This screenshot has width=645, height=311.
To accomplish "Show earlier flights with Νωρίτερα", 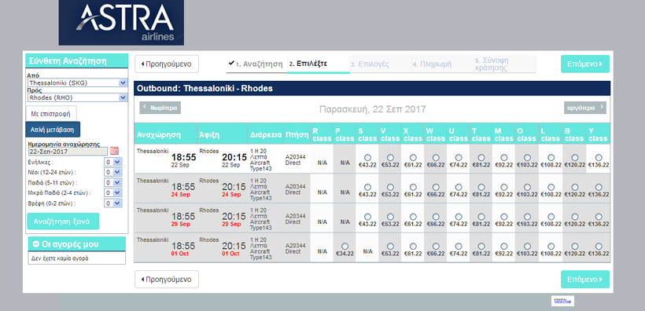I will [x=160, y=108].
